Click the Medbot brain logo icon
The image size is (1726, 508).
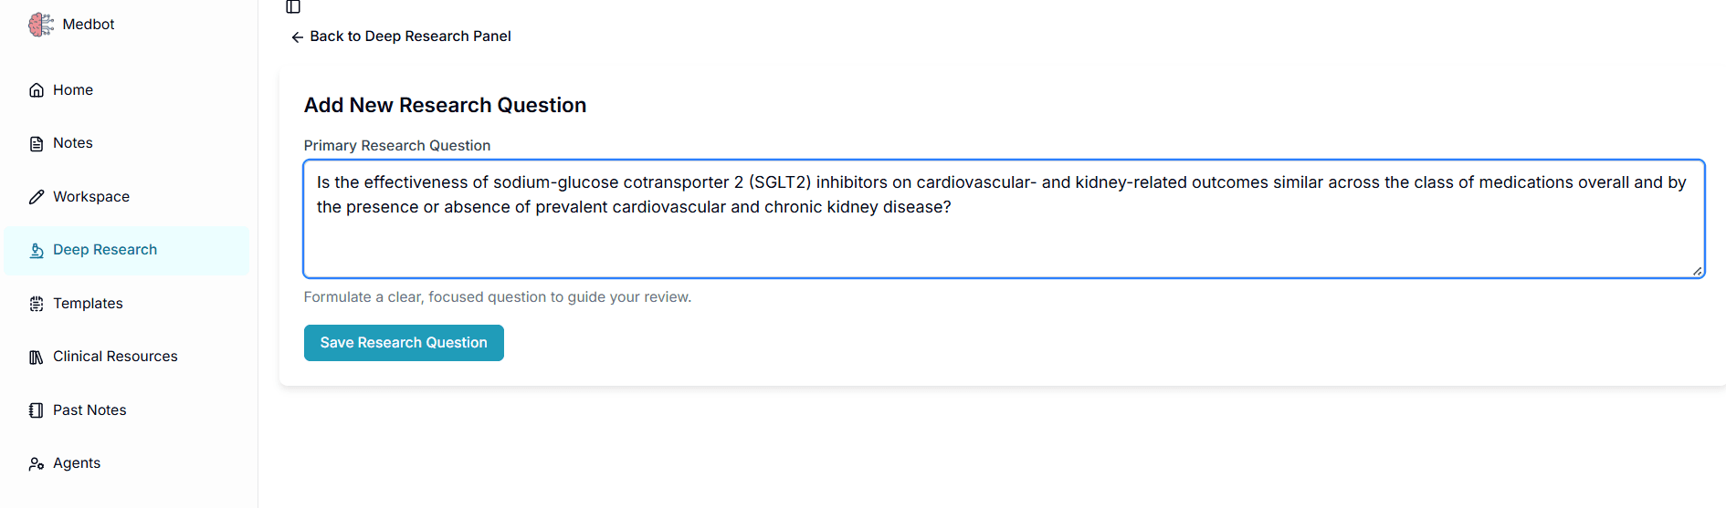click(x=40, y=25)
